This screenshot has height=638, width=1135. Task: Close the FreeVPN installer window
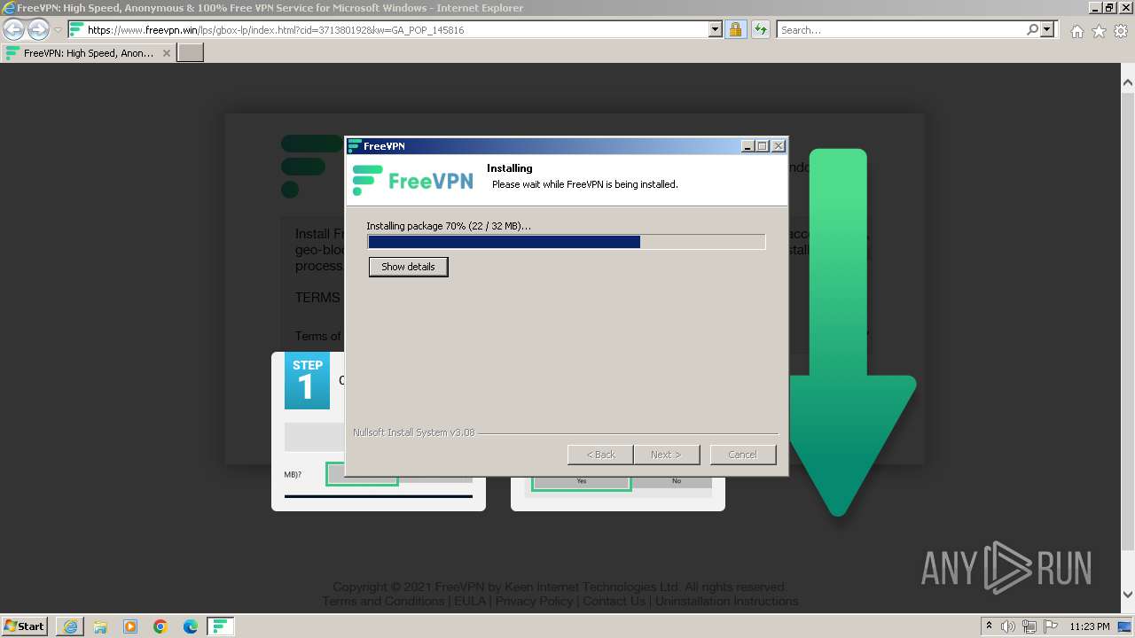pos(779,146)
